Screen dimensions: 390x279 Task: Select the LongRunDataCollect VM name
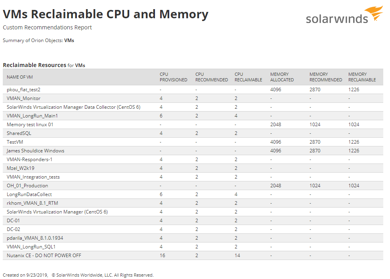pyautogui.click(x=29, y=194)
